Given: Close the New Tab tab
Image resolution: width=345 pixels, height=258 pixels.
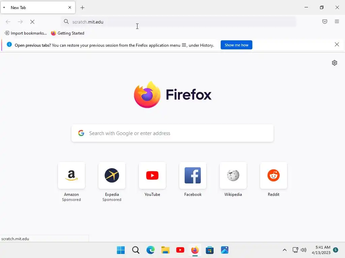Looking at the screenshot, I should (x=70, y=7).
